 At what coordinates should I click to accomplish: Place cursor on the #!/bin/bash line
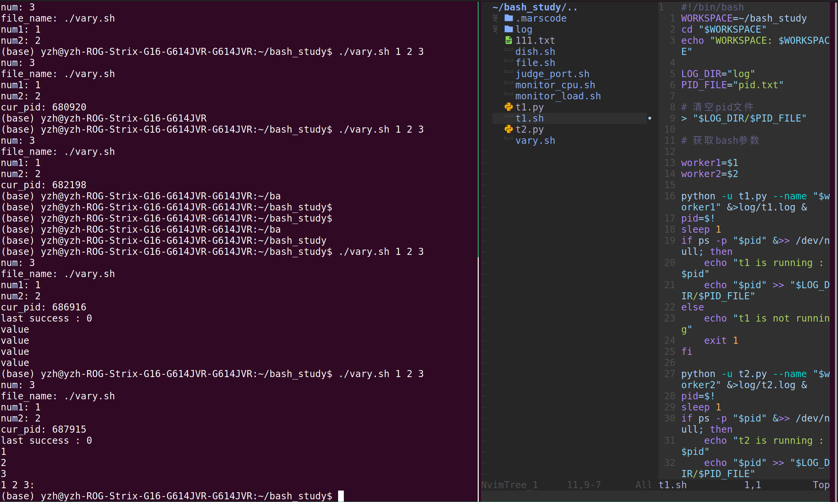(x=712, y=7)
